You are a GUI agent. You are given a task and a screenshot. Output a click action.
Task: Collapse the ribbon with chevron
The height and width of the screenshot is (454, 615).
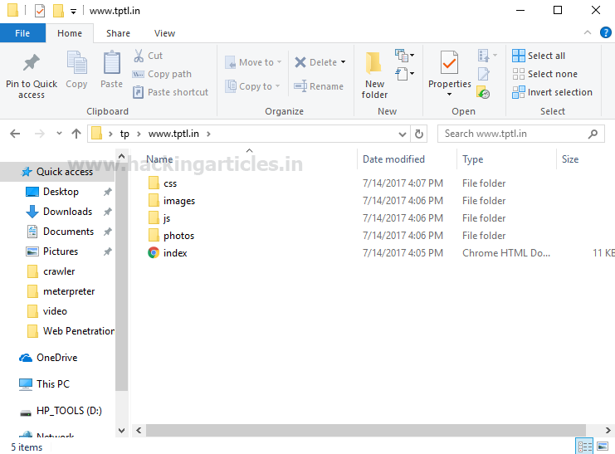(x=590, y=33)
